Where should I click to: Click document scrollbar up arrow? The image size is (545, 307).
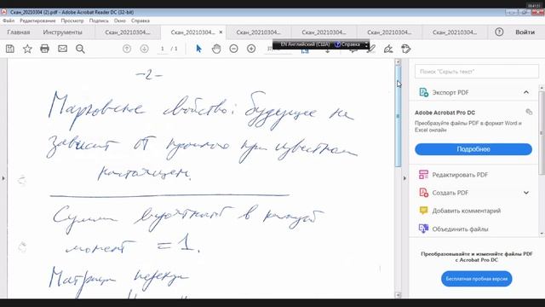(398, 62)
